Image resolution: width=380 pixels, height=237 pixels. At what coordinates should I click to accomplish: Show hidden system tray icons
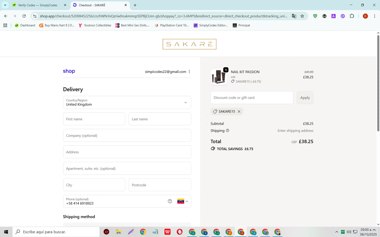point(337,232)
